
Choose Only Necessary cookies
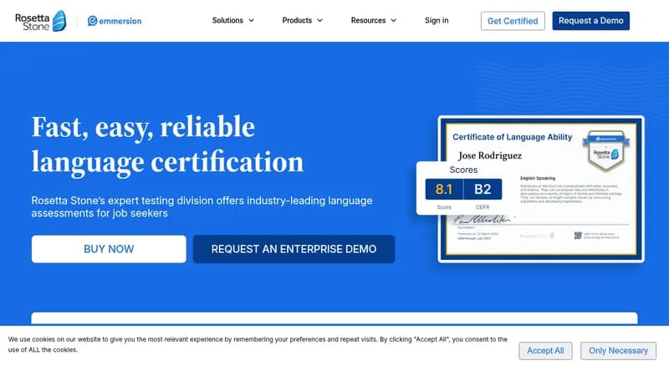[x=618, y=351]
